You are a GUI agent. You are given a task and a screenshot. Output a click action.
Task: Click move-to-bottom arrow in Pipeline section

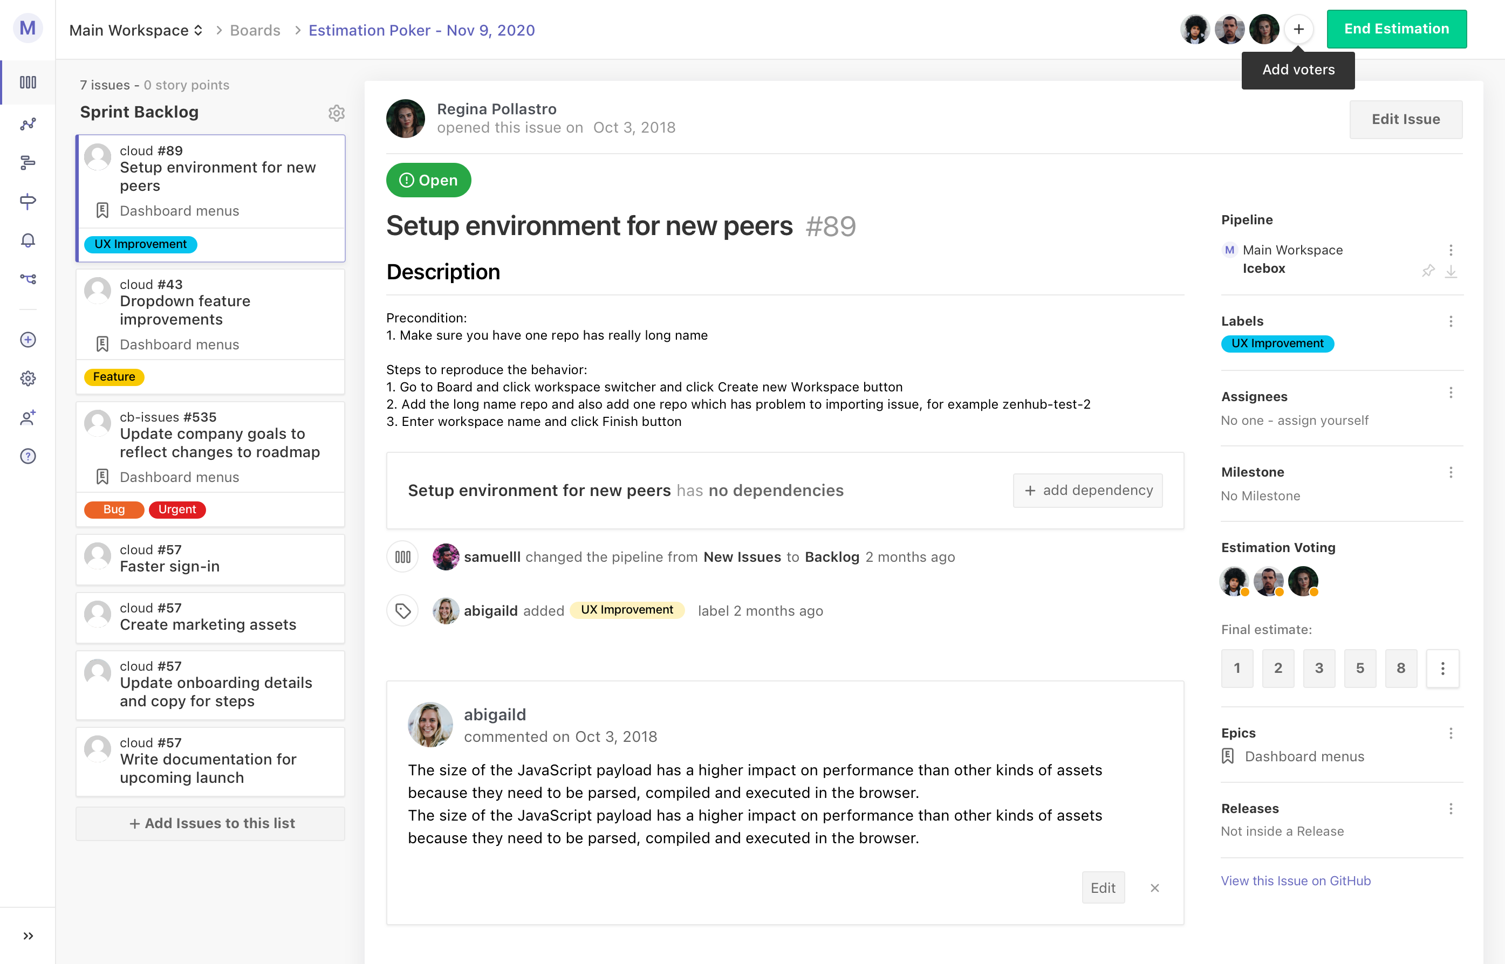[1451, 271]
